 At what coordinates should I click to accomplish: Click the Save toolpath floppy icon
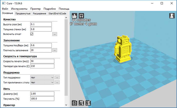click(81, 16)
